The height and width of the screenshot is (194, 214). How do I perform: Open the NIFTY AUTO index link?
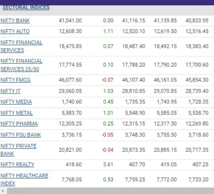click(15, 31)
